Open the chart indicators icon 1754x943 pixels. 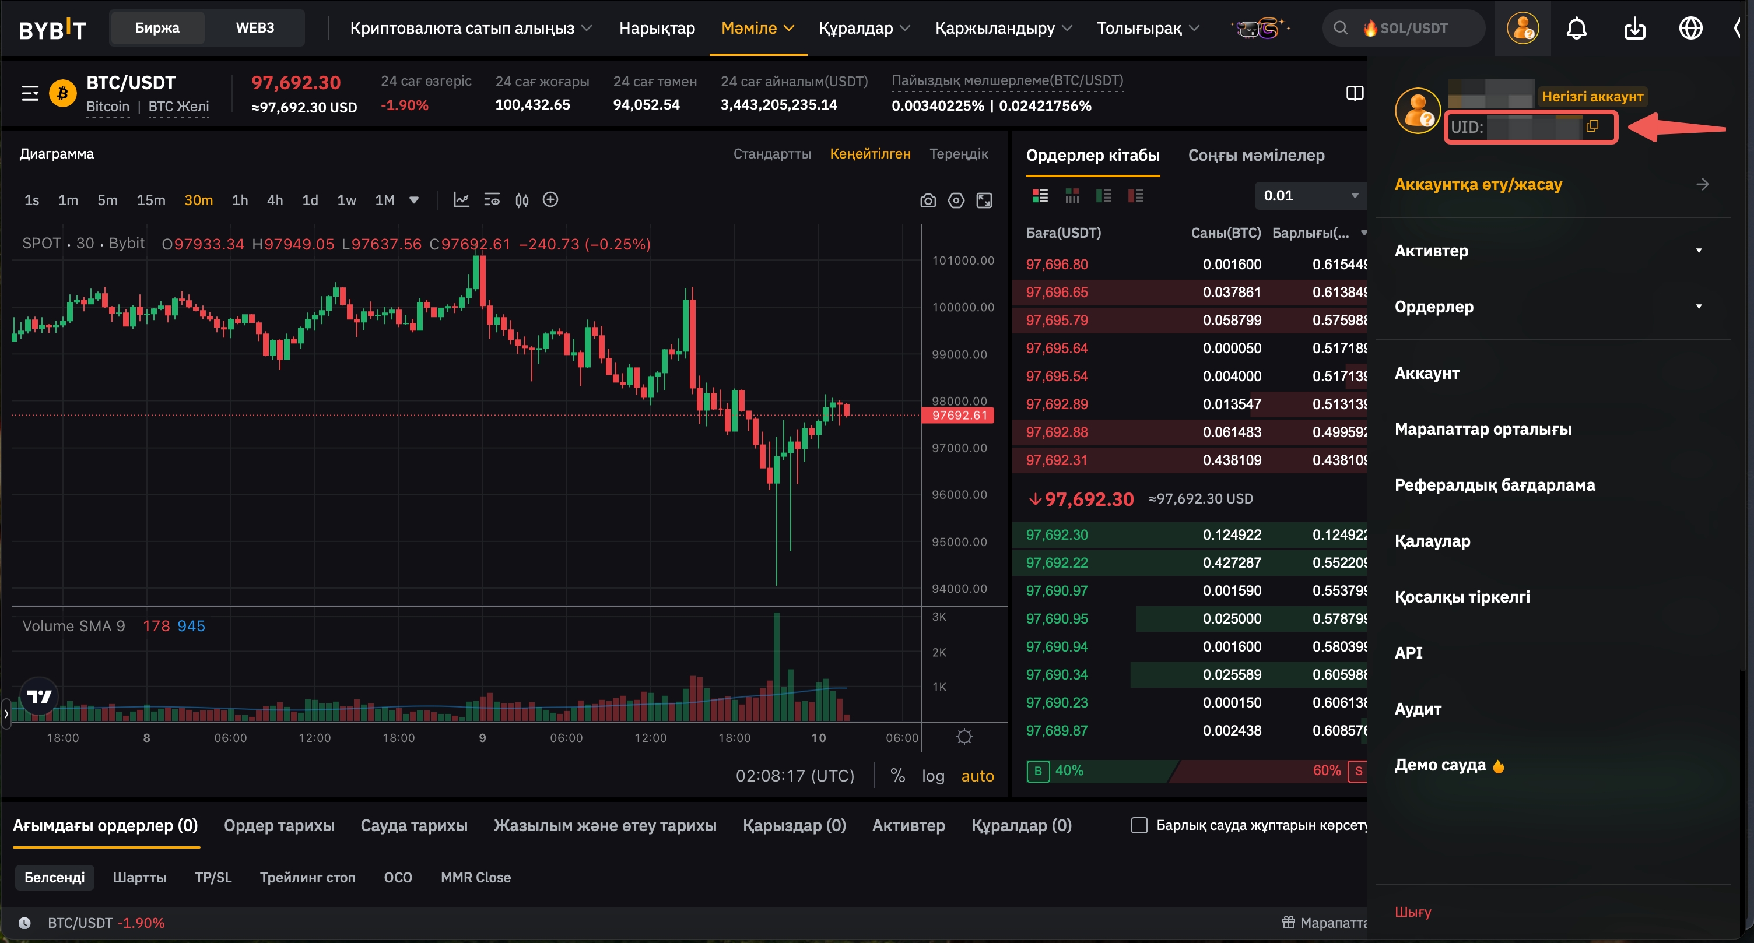(x=461, y=200)
